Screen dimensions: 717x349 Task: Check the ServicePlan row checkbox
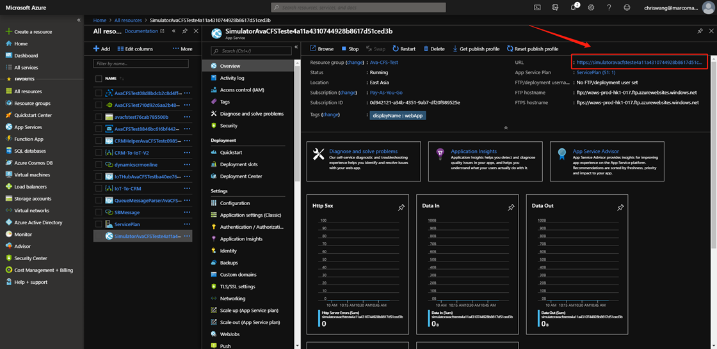tap(99, 224)
